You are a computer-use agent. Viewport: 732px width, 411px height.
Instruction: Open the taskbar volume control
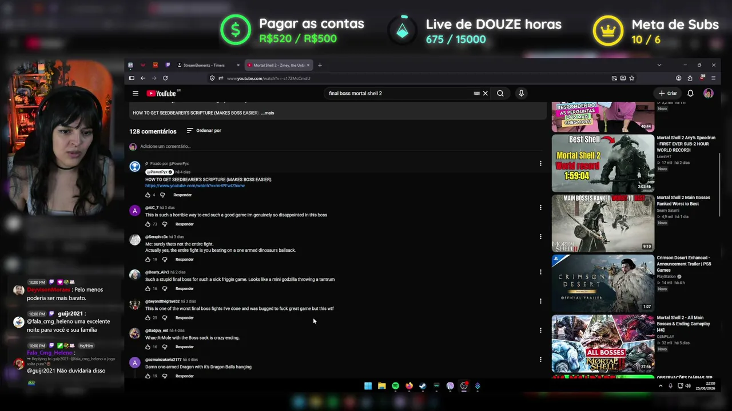(687, 386)
